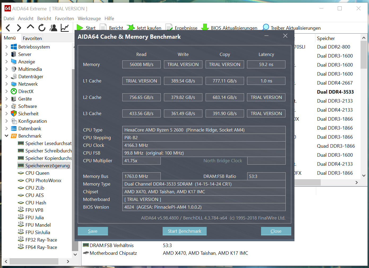The image size is (369, 268).
Task: Open the Hilfe menu
Action: (109, 19)
